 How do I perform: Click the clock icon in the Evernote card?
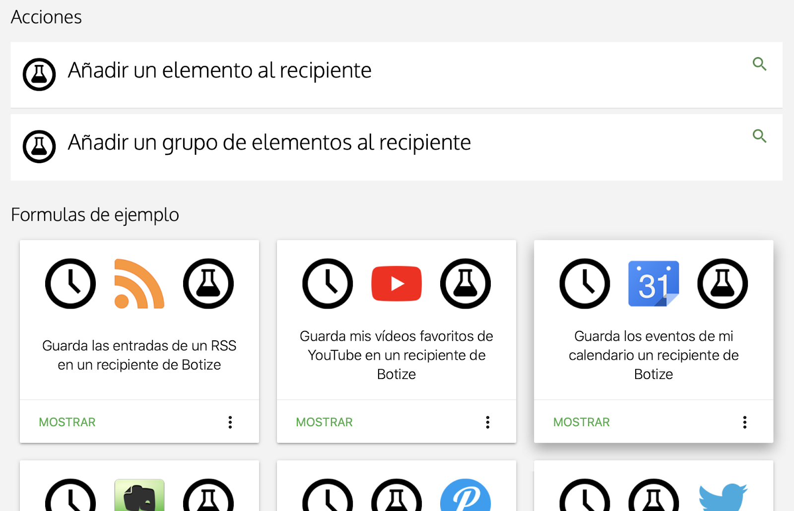pos(70,495)
